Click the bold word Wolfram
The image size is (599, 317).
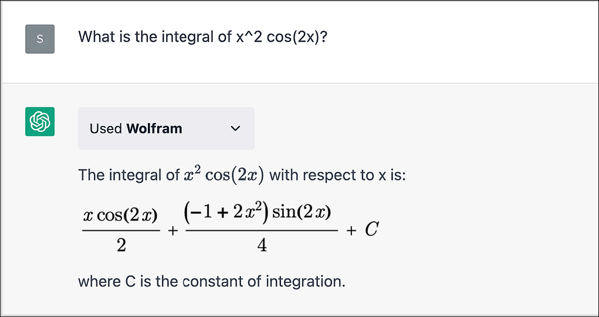(x=154, y=128)
